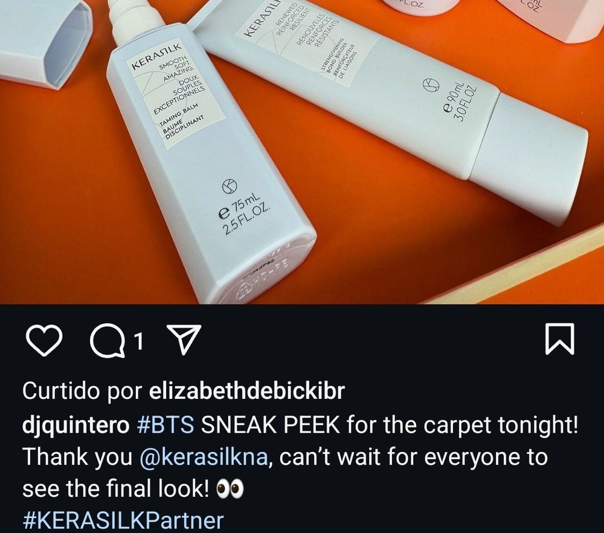Open elizabethdebickibr's profile from likes
The image size is (604, 533).
click(x=246, y=391)
